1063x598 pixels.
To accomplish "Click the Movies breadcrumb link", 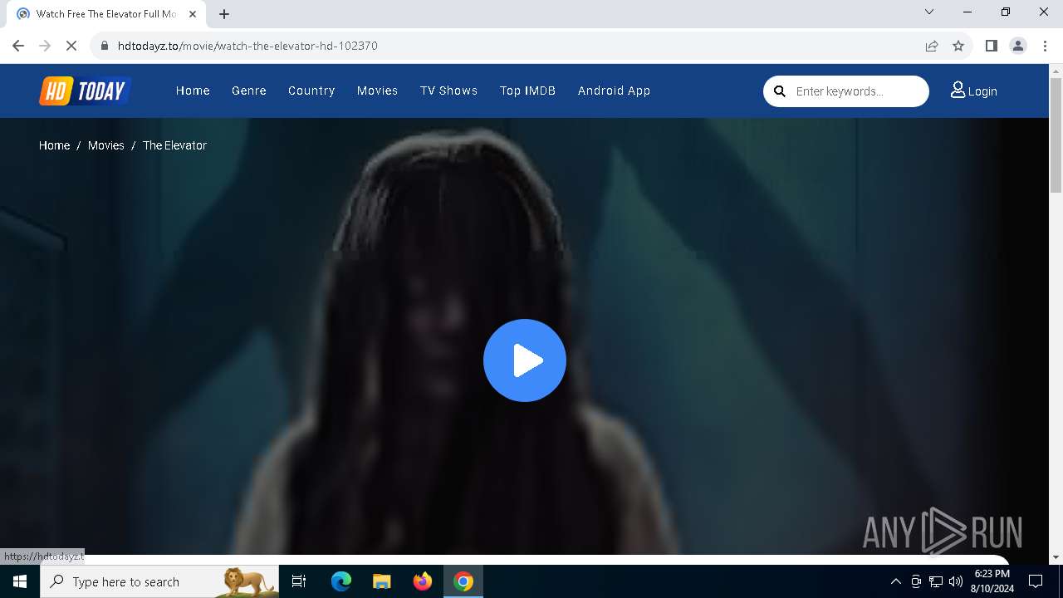I will [x=105, y=145].
